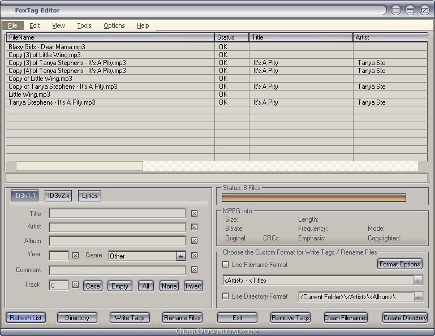Open the Tools menu
The width and height of the screenshot is (435, 336).
pos(84,25)
